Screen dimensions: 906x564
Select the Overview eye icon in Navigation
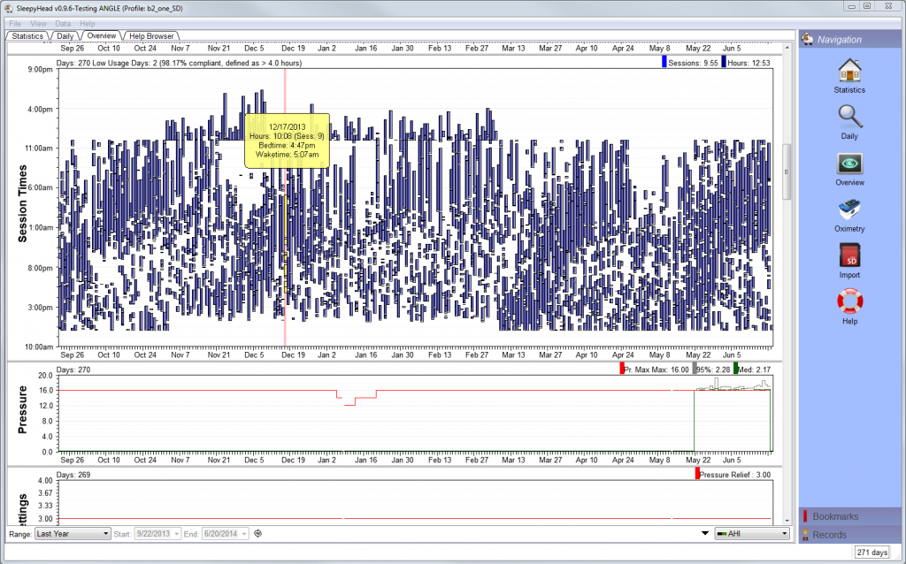click(x=849, y=164)
